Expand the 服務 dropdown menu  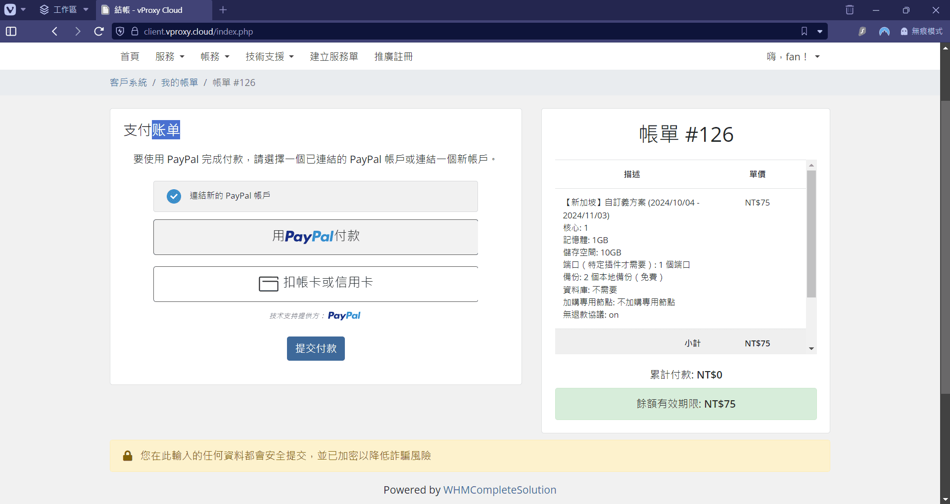[x=170, y=57]
